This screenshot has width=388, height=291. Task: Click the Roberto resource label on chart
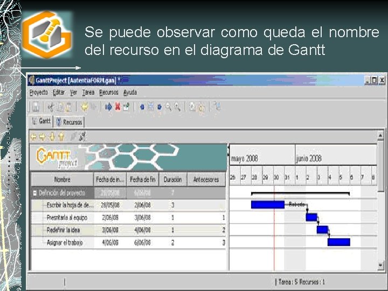click(296, 204)
